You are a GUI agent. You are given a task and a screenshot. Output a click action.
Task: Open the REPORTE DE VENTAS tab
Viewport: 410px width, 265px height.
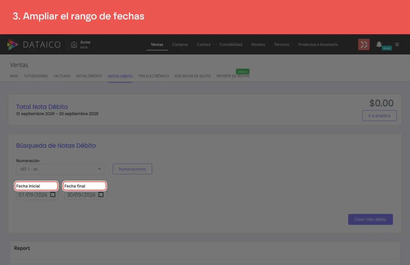[233, 76]
